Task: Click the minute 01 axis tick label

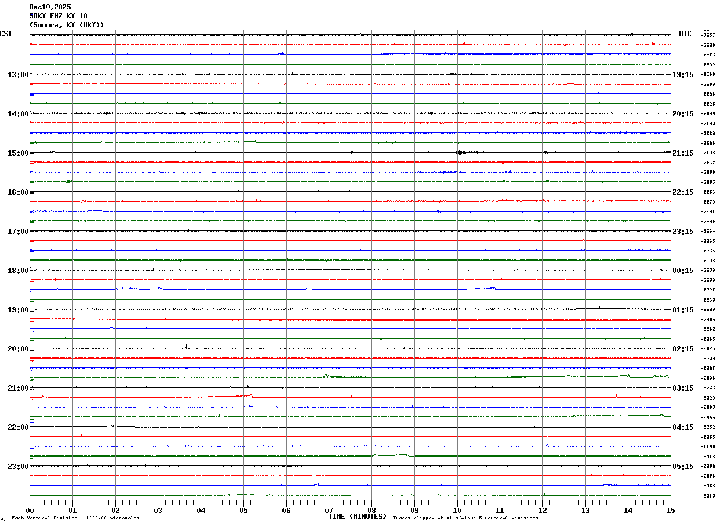Action: (72, 510)
